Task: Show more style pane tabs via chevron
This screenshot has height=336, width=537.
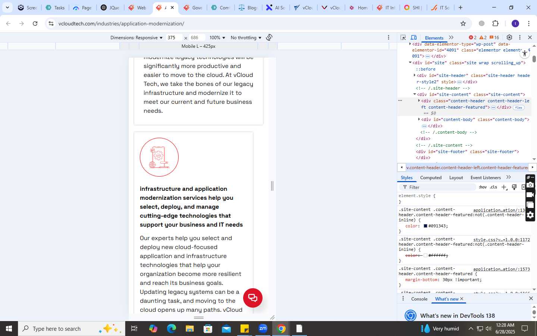Action: point(509,177)
